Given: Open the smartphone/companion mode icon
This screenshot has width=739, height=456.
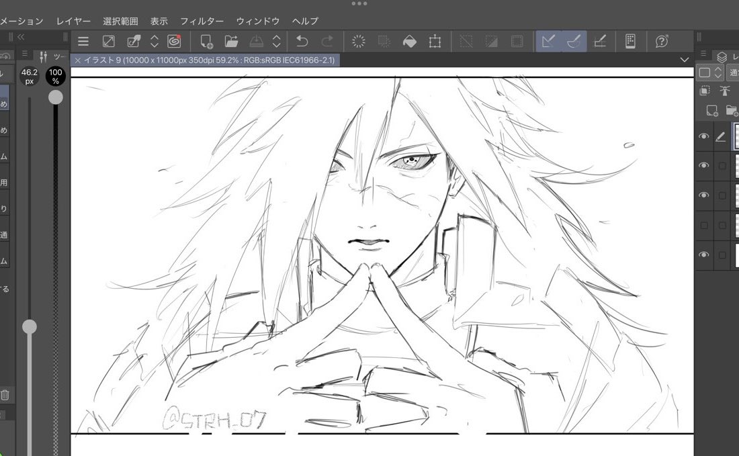Looking at the screenshot, I should pyautogui.click(x=631, y=42).
